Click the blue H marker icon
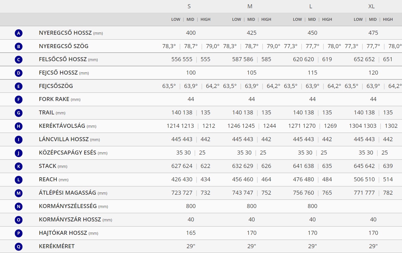 pos(18,126)
